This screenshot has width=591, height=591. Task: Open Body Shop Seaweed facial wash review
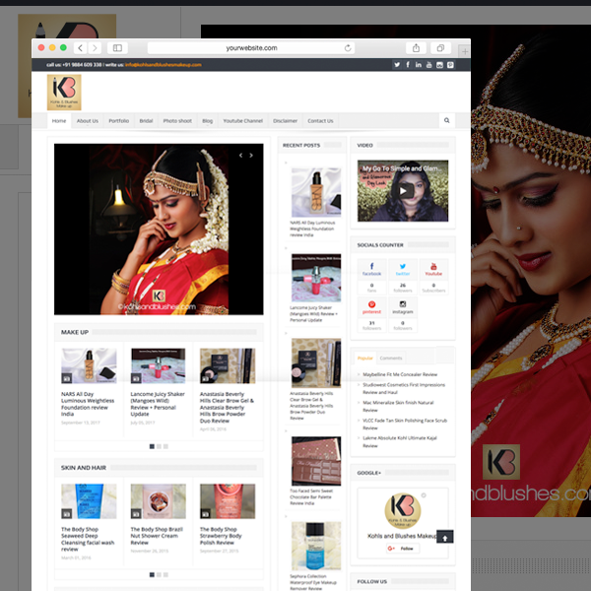[88, 540]
